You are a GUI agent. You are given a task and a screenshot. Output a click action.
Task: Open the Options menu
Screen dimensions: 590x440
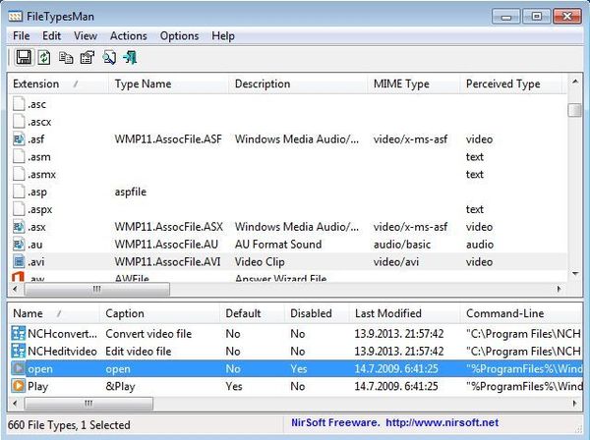179,36
